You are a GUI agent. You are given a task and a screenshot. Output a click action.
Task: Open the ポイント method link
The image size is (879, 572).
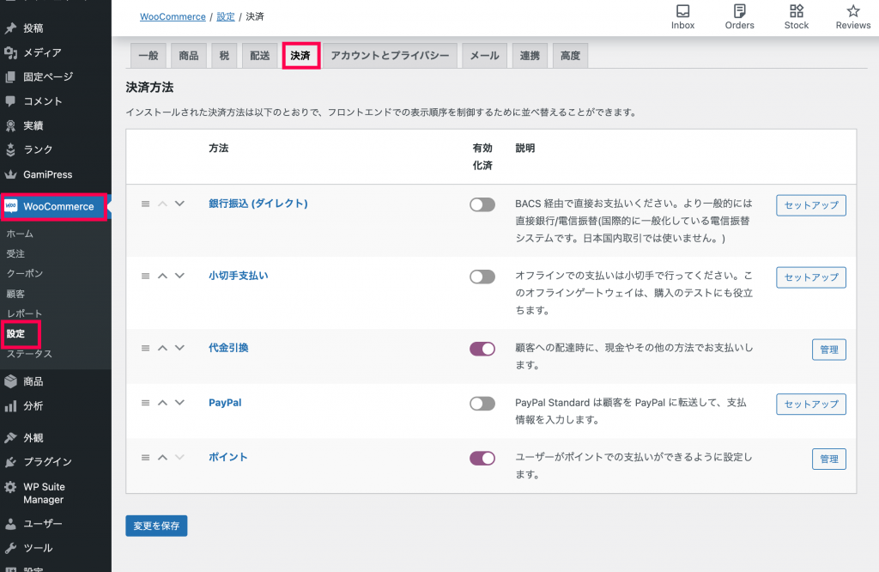[x=227, y=457]
